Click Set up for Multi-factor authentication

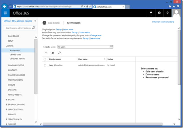(85, 38)
